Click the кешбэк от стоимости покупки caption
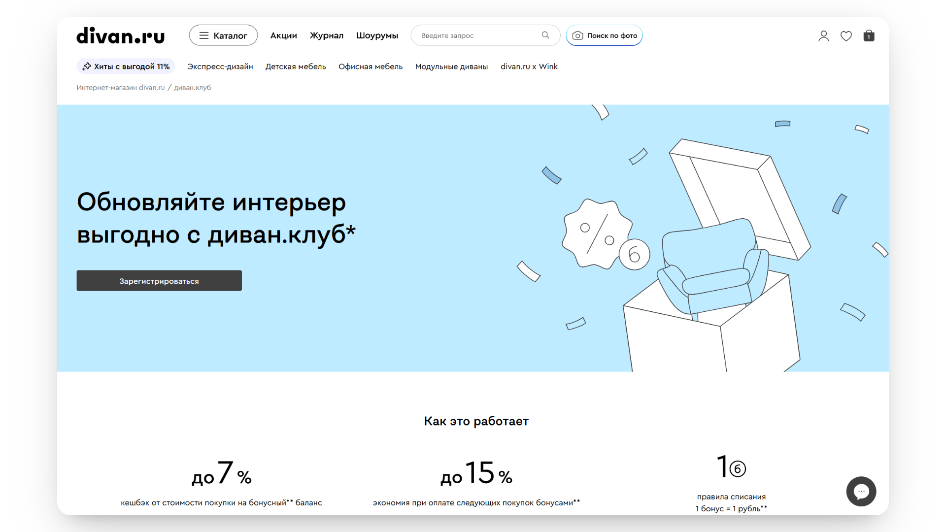946x532 pixels. point(221,502)
